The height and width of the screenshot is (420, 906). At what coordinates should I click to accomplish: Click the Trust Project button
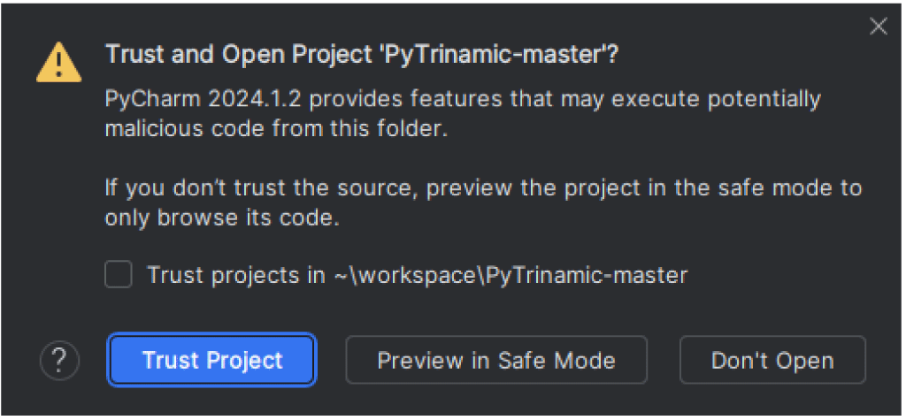pyautogui.click(x=212, y=360)
